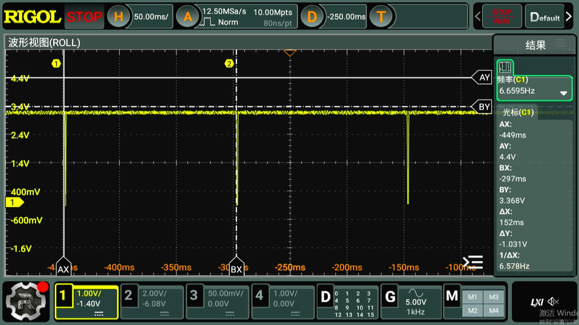Image resolution: width=579 pixels, height=325 pixels.
Task: Toggle channel 2 on
Action: tap(129, 296)
